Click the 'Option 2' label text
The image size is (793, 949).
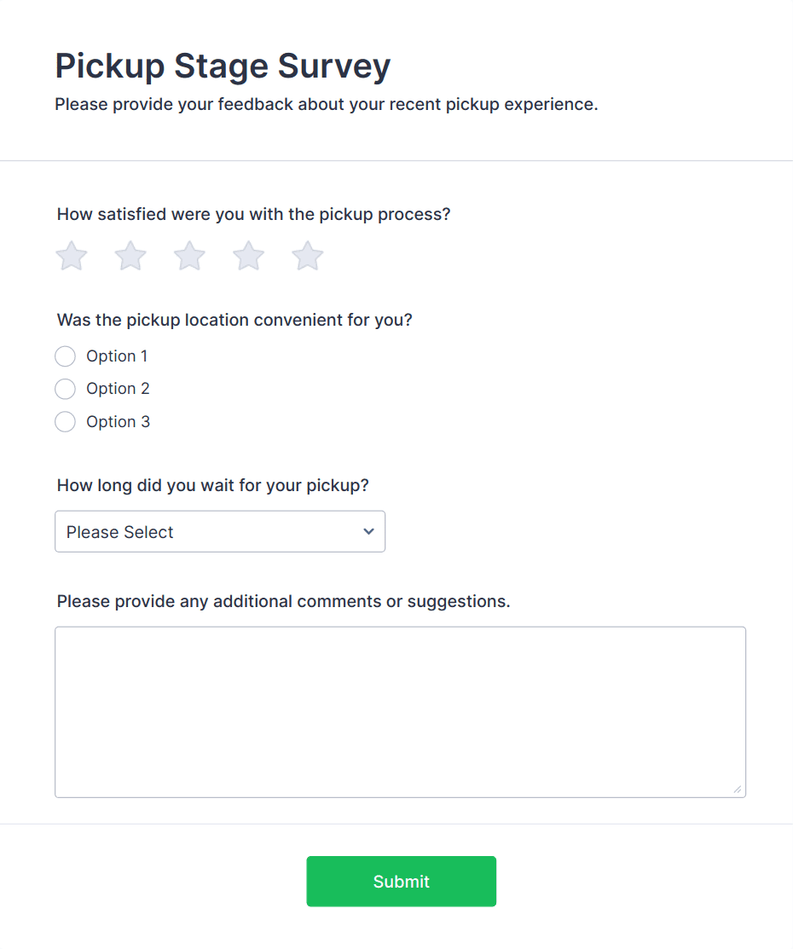(x=118, y=389)
